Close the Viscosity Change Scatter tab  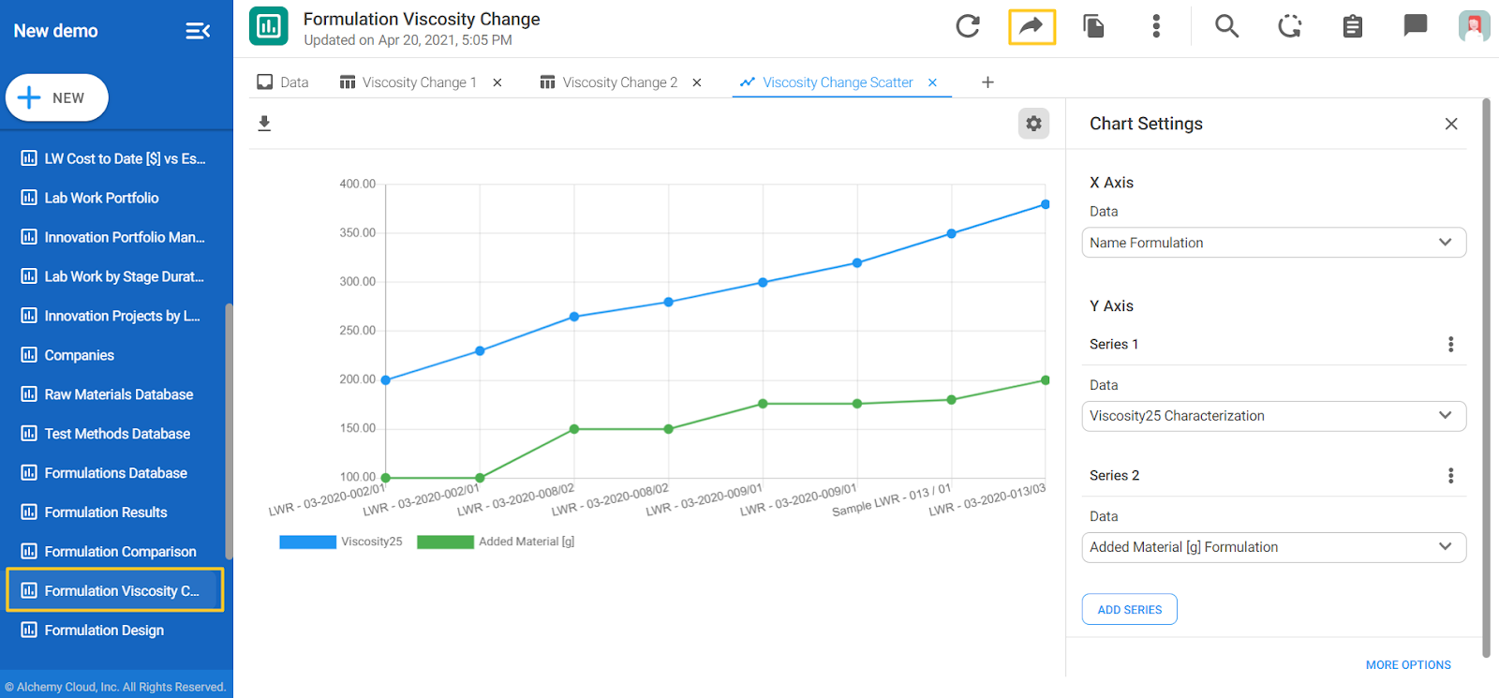tap(932, 82)
